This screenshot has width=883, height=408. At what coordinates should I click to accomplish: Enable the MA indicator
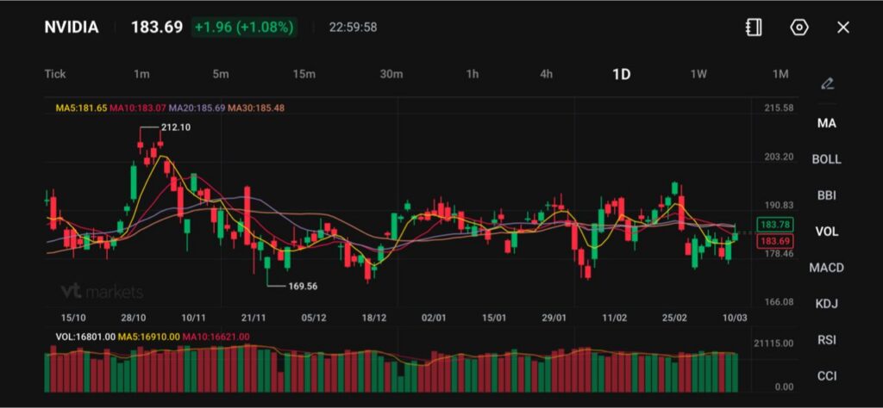(826, 123)
